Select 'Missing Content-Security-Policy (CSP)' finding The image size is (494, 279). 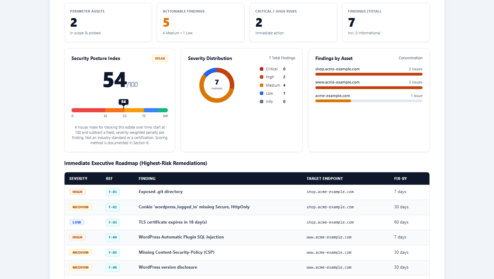tap(177, 252)
